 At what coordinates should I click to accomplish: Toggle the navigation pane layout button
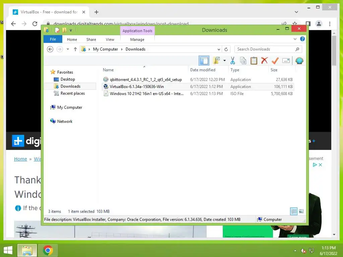(x=204, y=61)
